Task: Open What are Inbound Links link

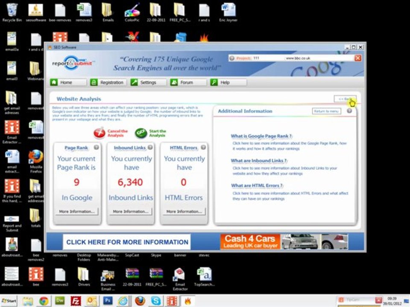Action: 259,161
